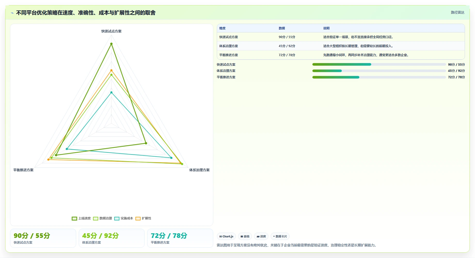Click the 快速试点方案 radar axis label
Screen dimensions: 475x258
111,31
